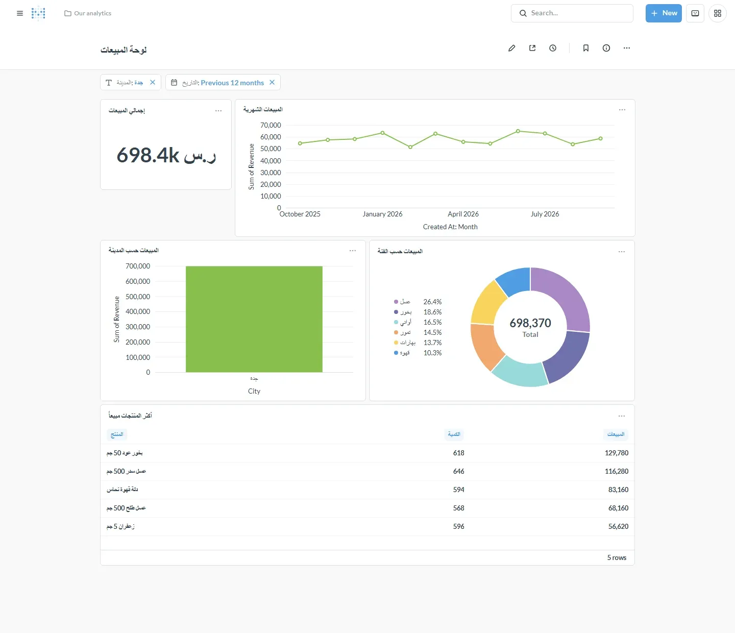Click the purple legend dot for عسل
The width and height of the screenshot is (735, 633).
click(396, 302)
